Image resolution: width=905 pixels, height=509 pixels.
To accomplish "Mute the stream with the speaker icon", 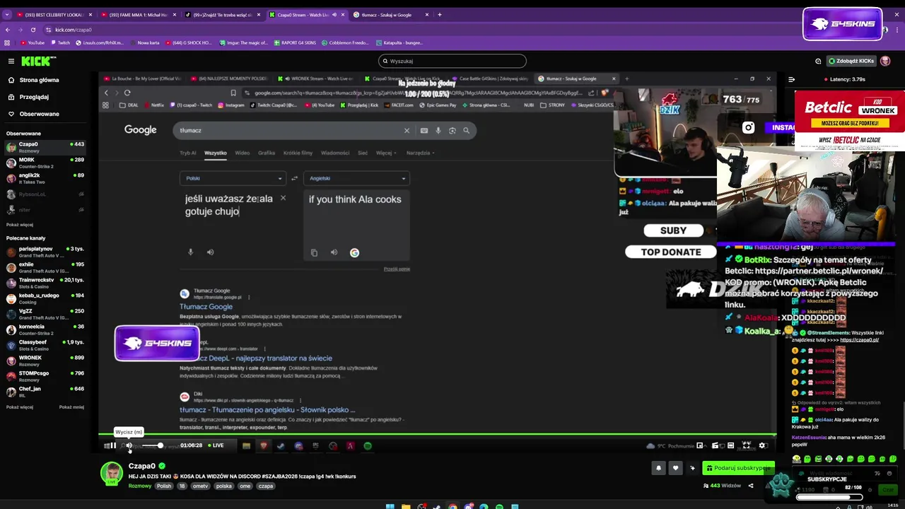I will [x=129, y=445].
